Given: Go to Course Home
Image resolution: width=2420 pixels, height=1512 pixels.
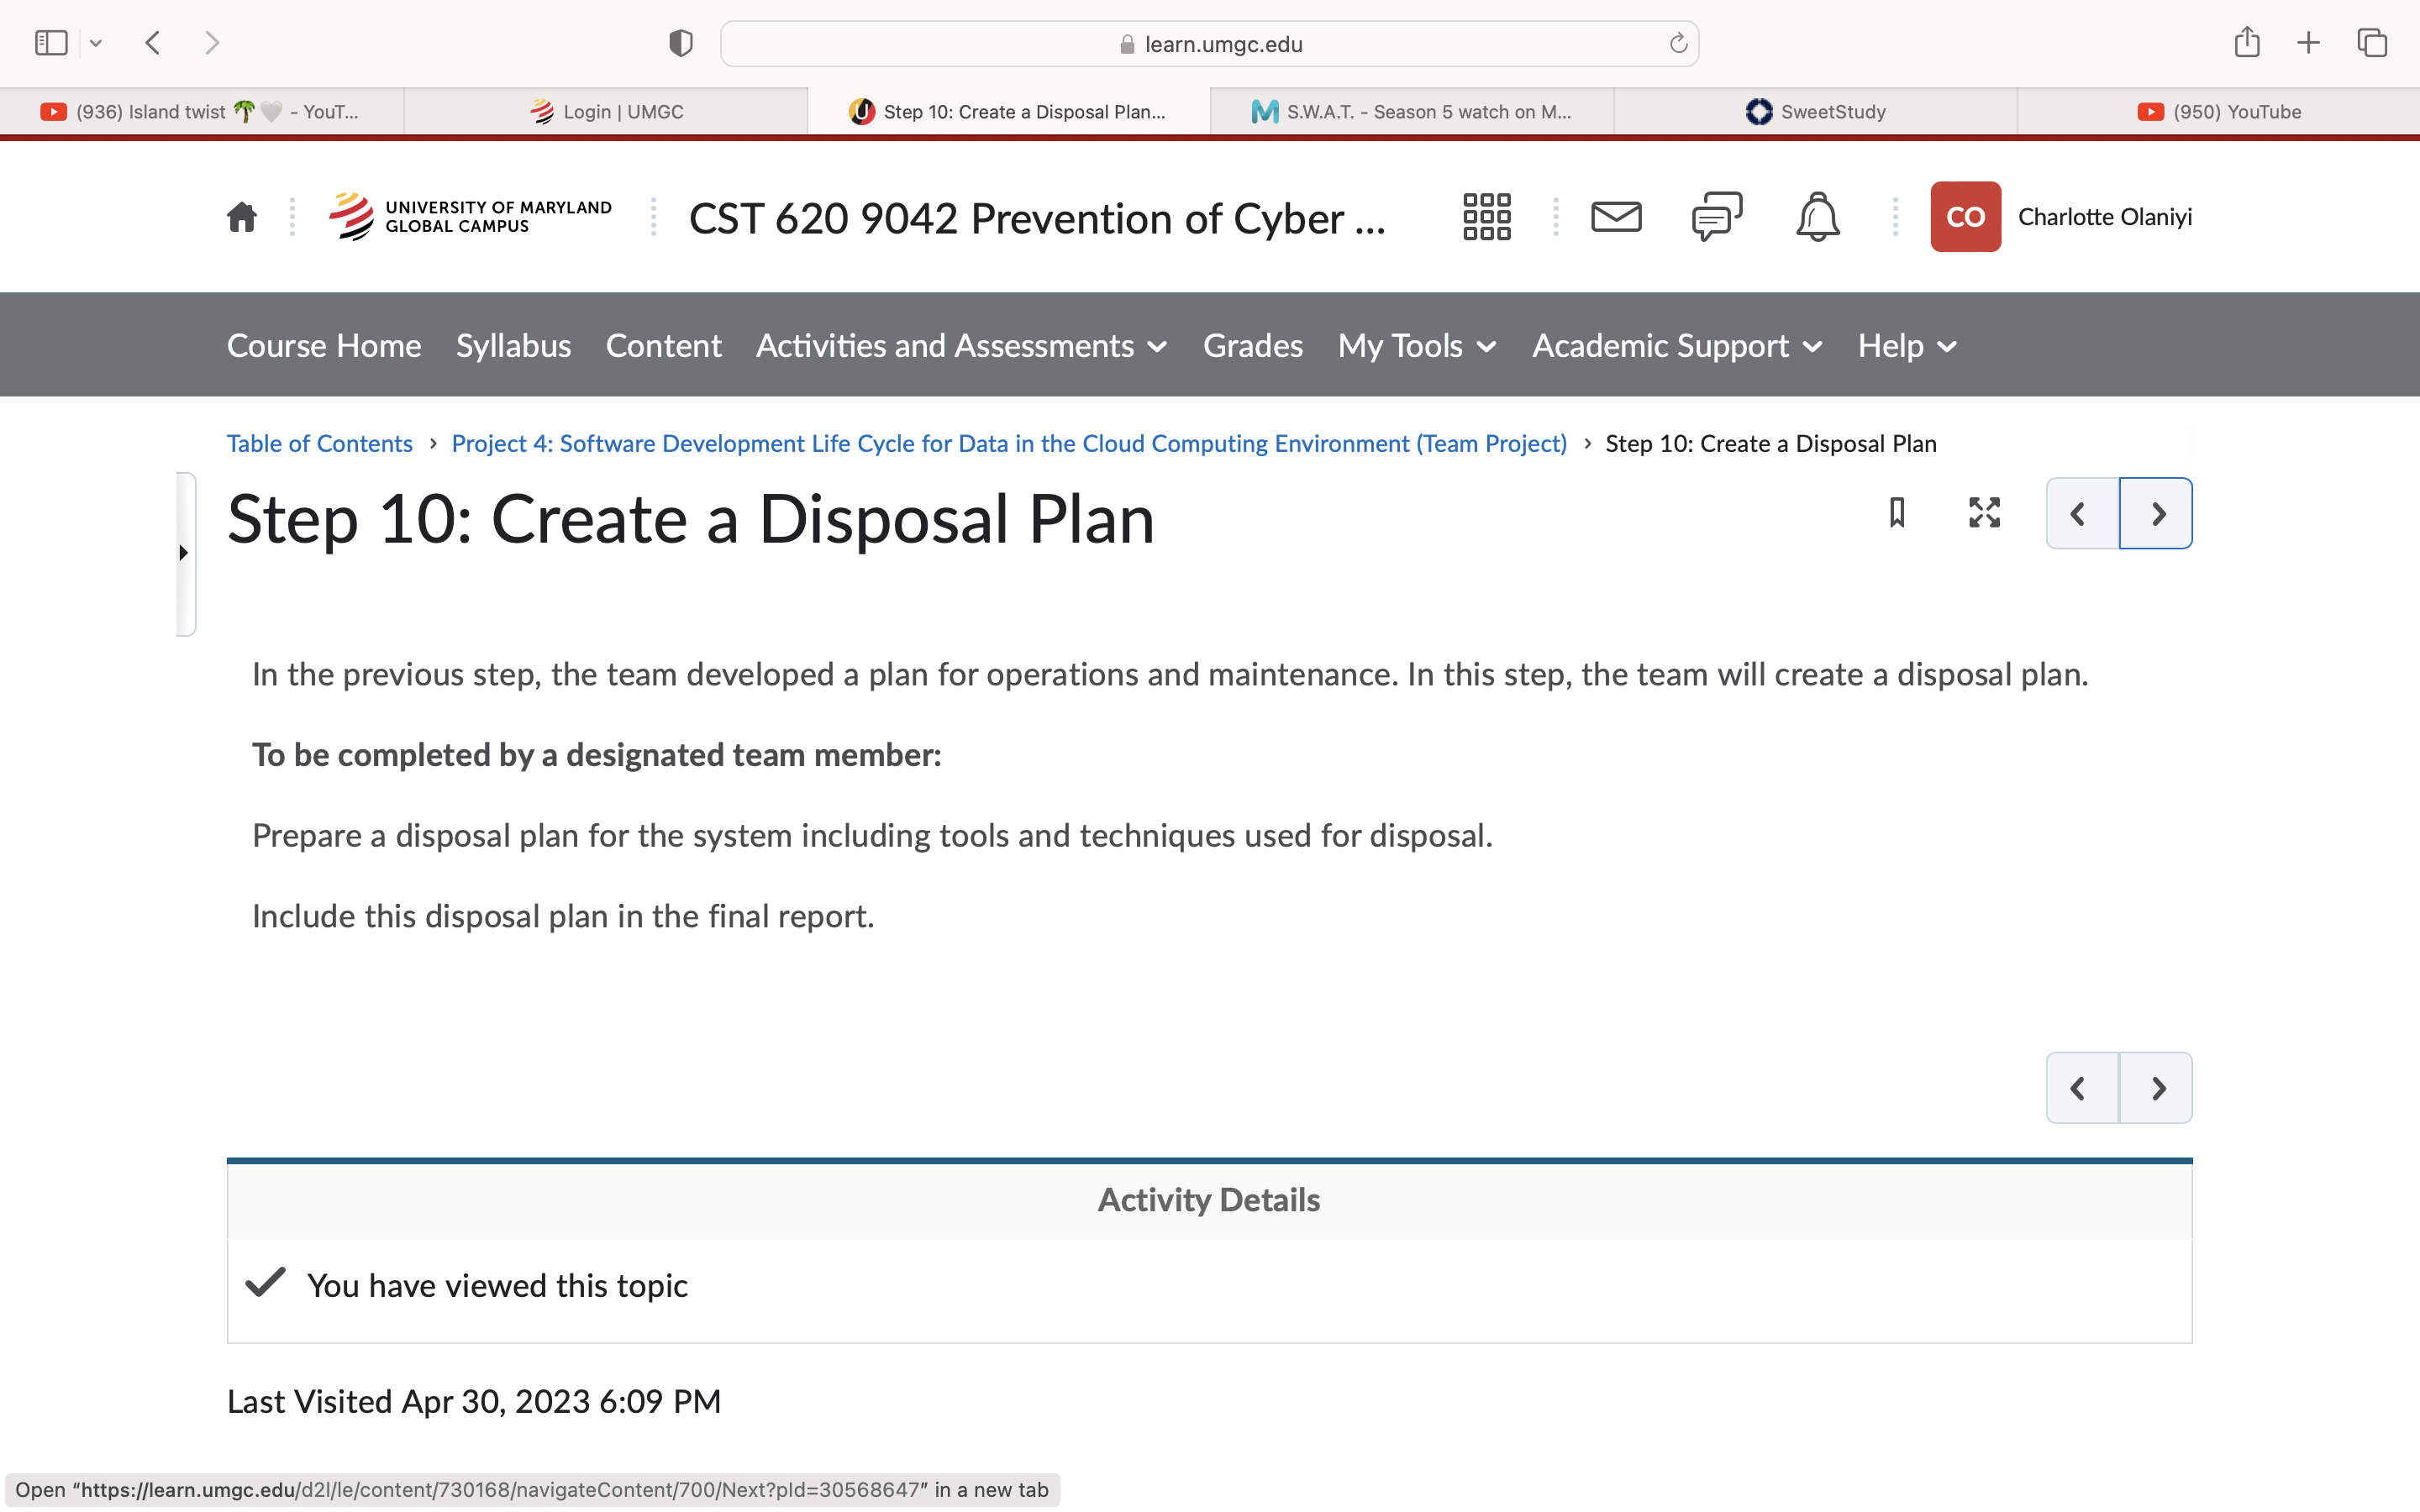Looking at the screenshot, I should coord(324,346).
